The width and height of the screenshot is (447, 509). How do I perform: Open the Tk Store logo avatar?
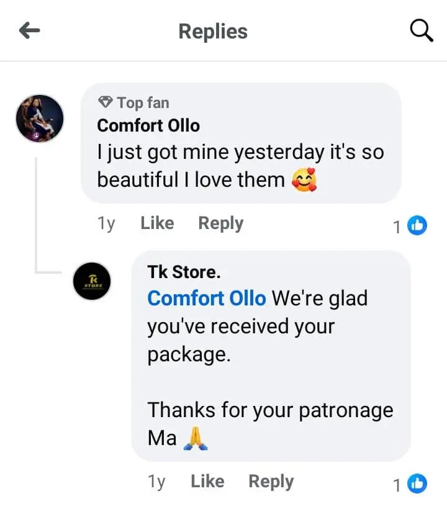pyautogui.click(x=92, y=281)
